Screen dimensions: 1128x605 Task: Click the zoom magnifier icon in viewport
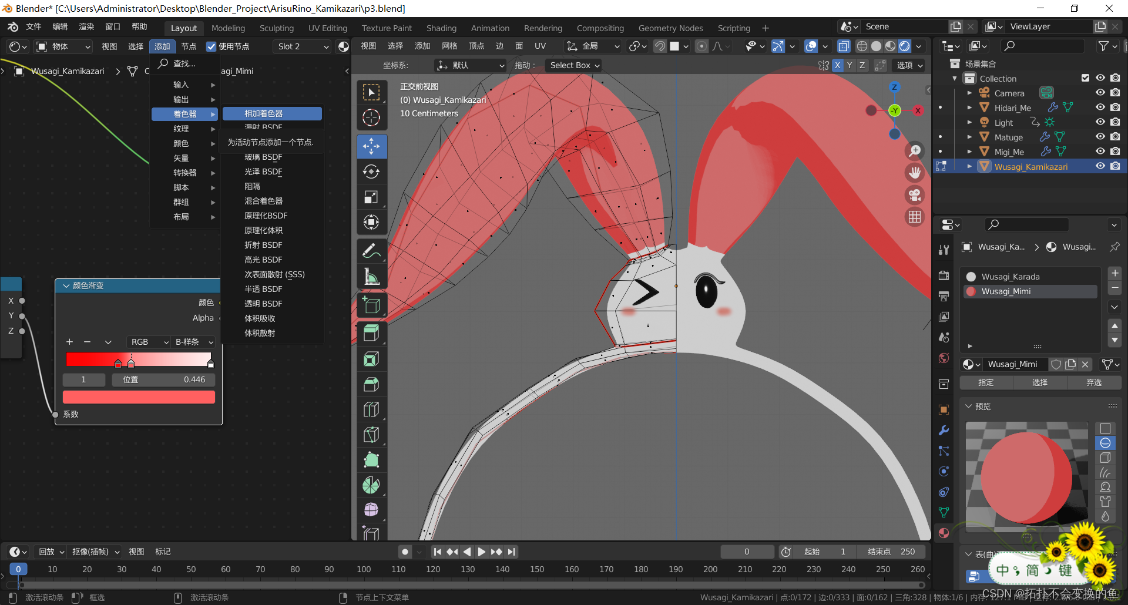tap(915, 151)
